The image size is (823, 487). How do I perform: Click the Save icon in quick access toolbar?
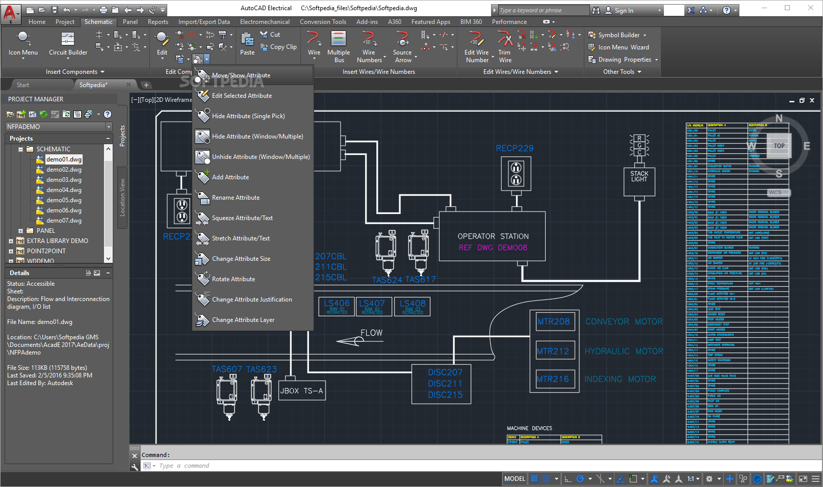click(55, 10)
